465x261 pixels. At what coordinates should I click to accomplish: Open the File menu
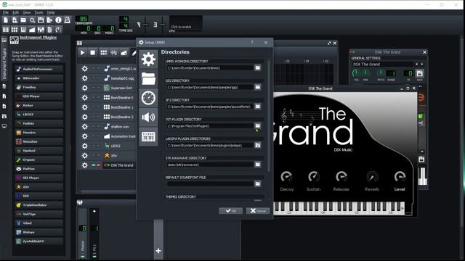[x=6, y=12]
